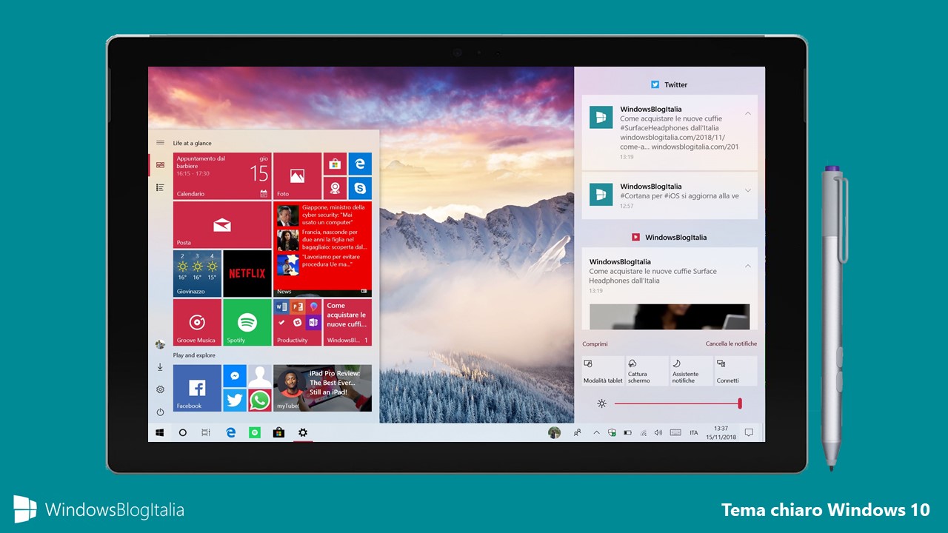Open Microsoft Store from the taskbar
Viewport: 948px width, 533px height.
tap(278, 432)
